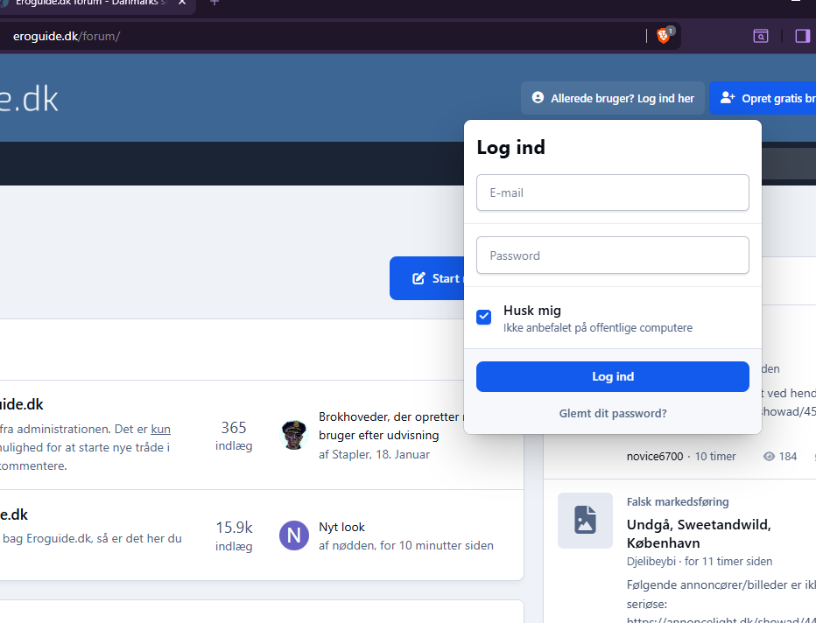Click the eye views icon beside 184

(769, 456)
